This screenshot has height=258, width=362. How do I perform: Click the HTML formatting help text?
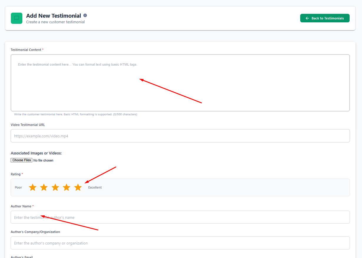[x=76, y=114]
